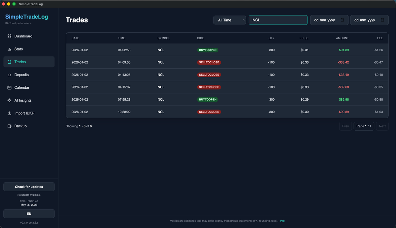Image resolution: width=396 pixels, height=228 pixels.
Task: Click the DATE column header
Action: pyautogui.click(x=75, y=38)
